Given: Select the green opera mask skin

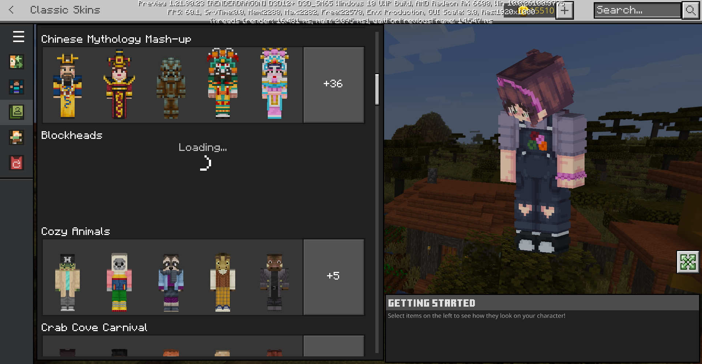Looking at the screenshot, I should point(223,83).
